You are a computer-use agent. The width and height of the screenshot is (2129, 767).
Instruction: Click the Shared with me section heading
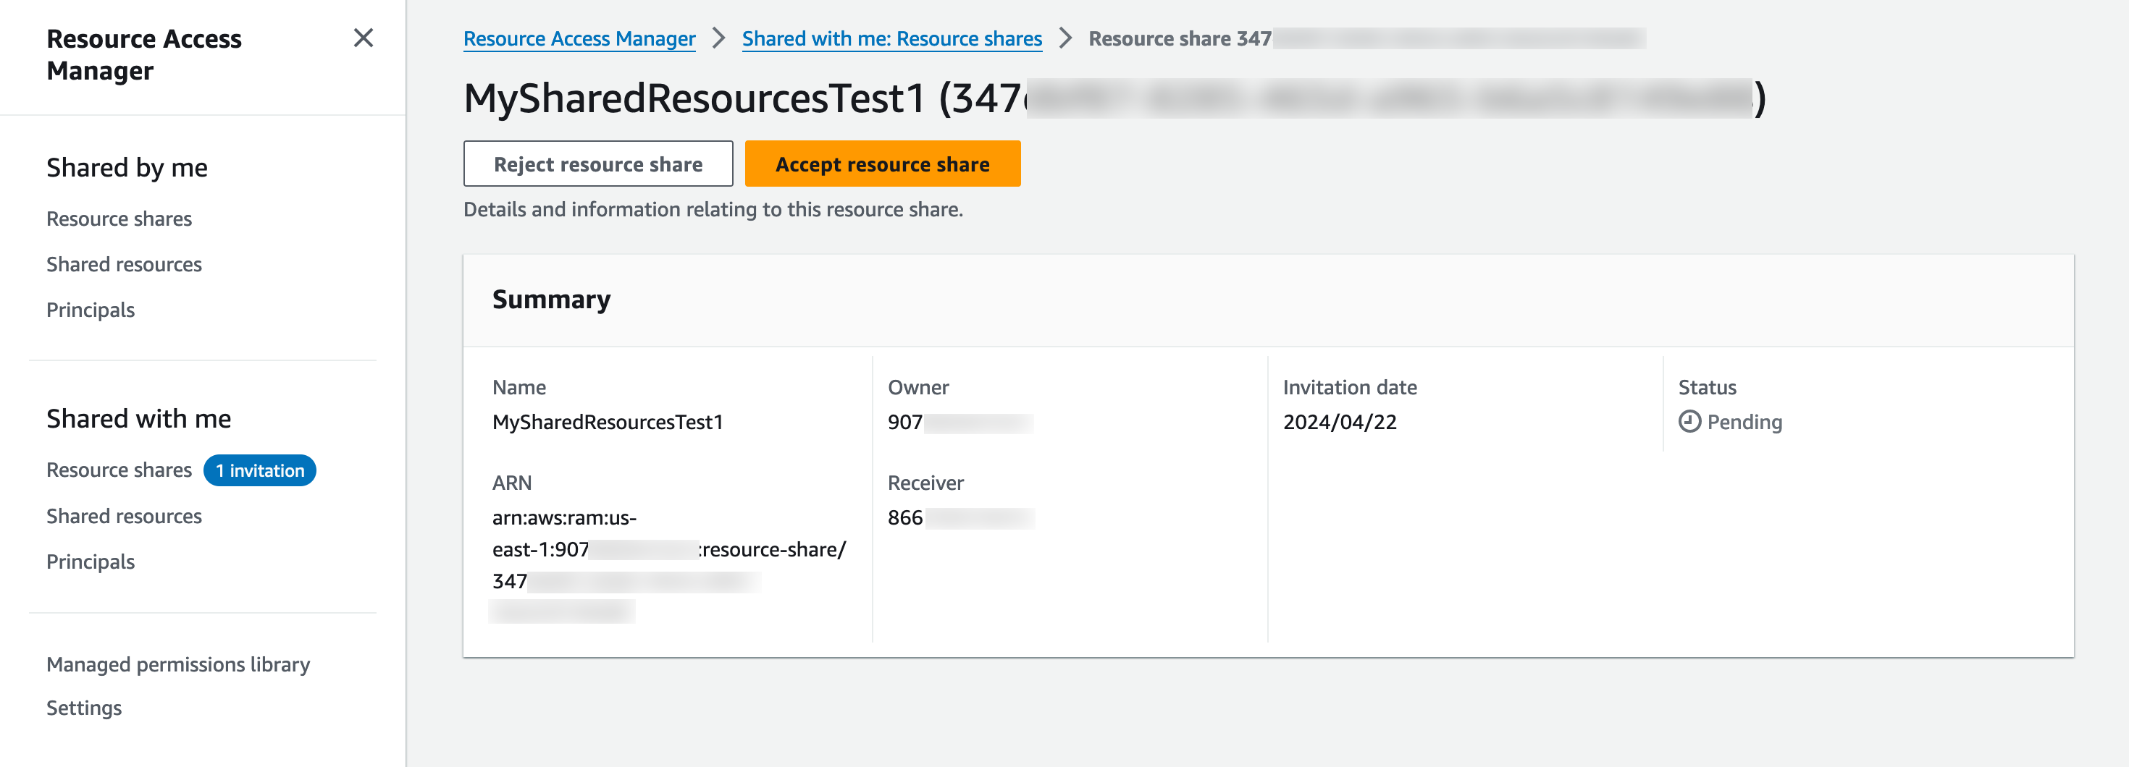(139, 418)
